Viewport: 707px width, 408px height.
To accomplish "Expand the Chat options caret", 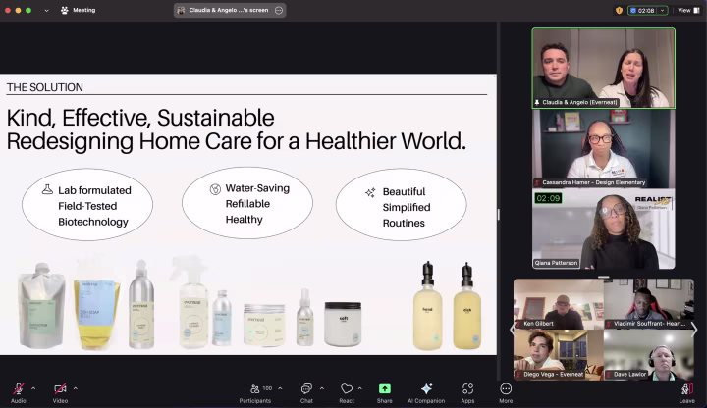I will click(x=322, y=388).
